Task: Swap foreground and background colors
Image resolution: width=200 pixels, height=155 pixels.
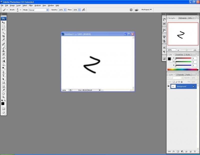Action: 5,101
